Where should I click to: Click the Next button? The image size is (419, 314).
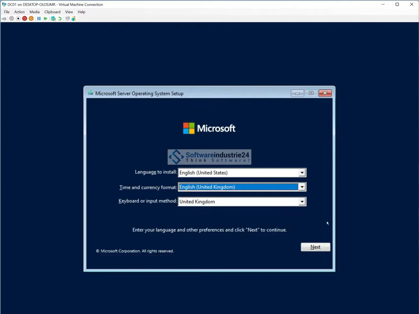coord(315,247)
